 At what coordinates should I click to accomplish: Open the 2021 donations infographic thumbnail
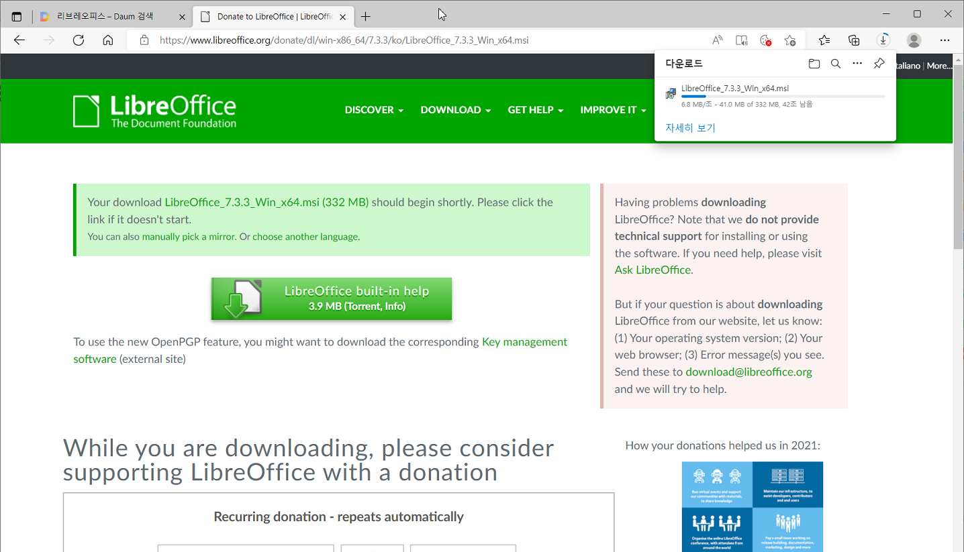pos(752,506)
